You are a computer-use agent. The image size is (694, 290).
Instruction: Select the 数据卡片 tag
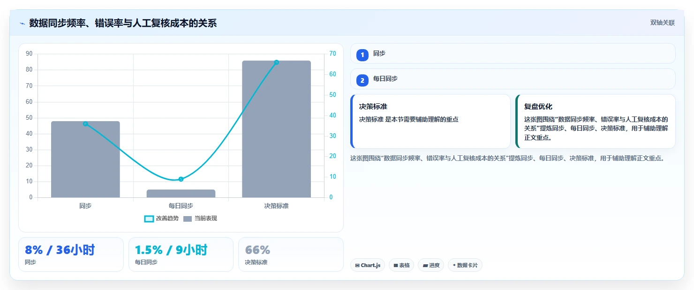tap(465, 265)
